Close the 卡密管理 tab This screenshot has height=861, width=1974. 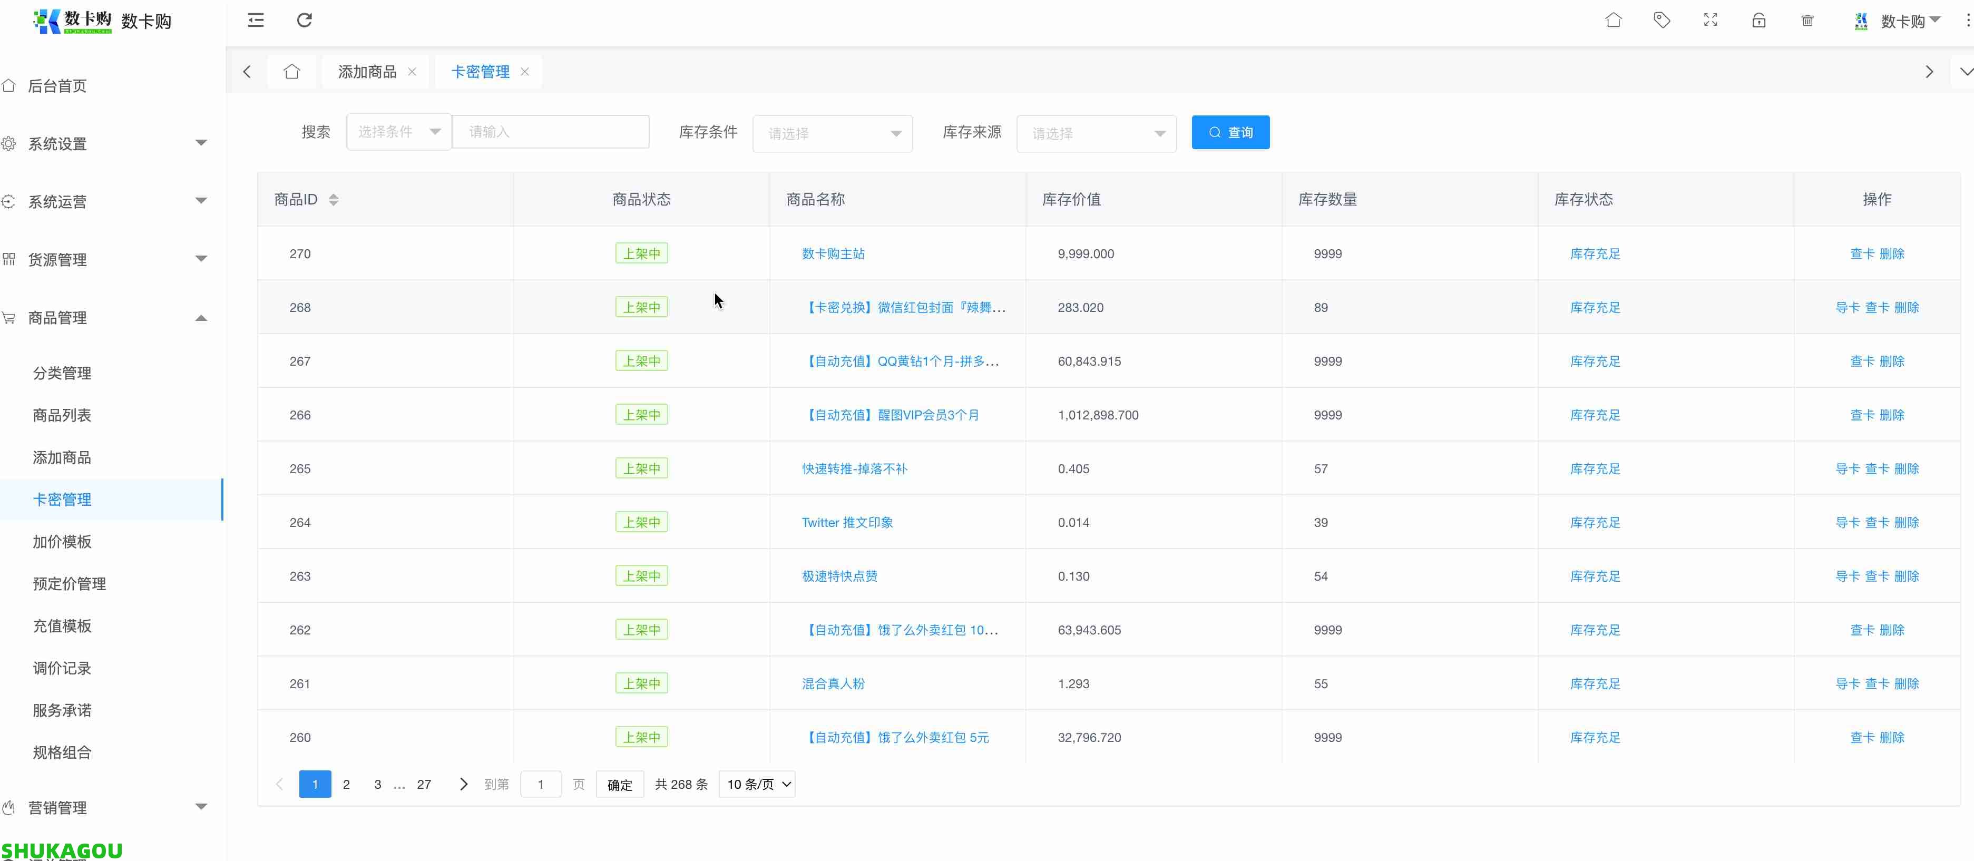(x=525, y=72)
